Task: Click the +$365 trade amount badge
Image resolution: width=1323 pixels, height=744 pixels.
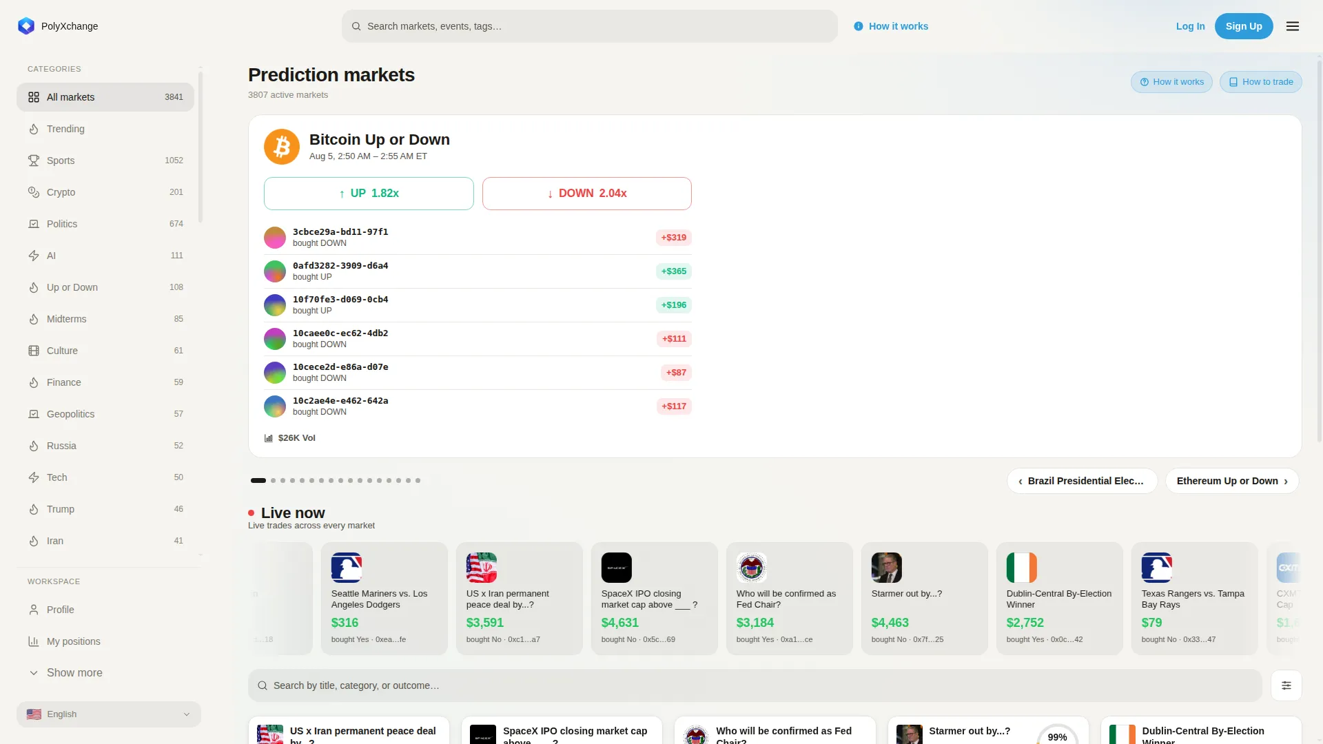Action: (x=674, y=271)
